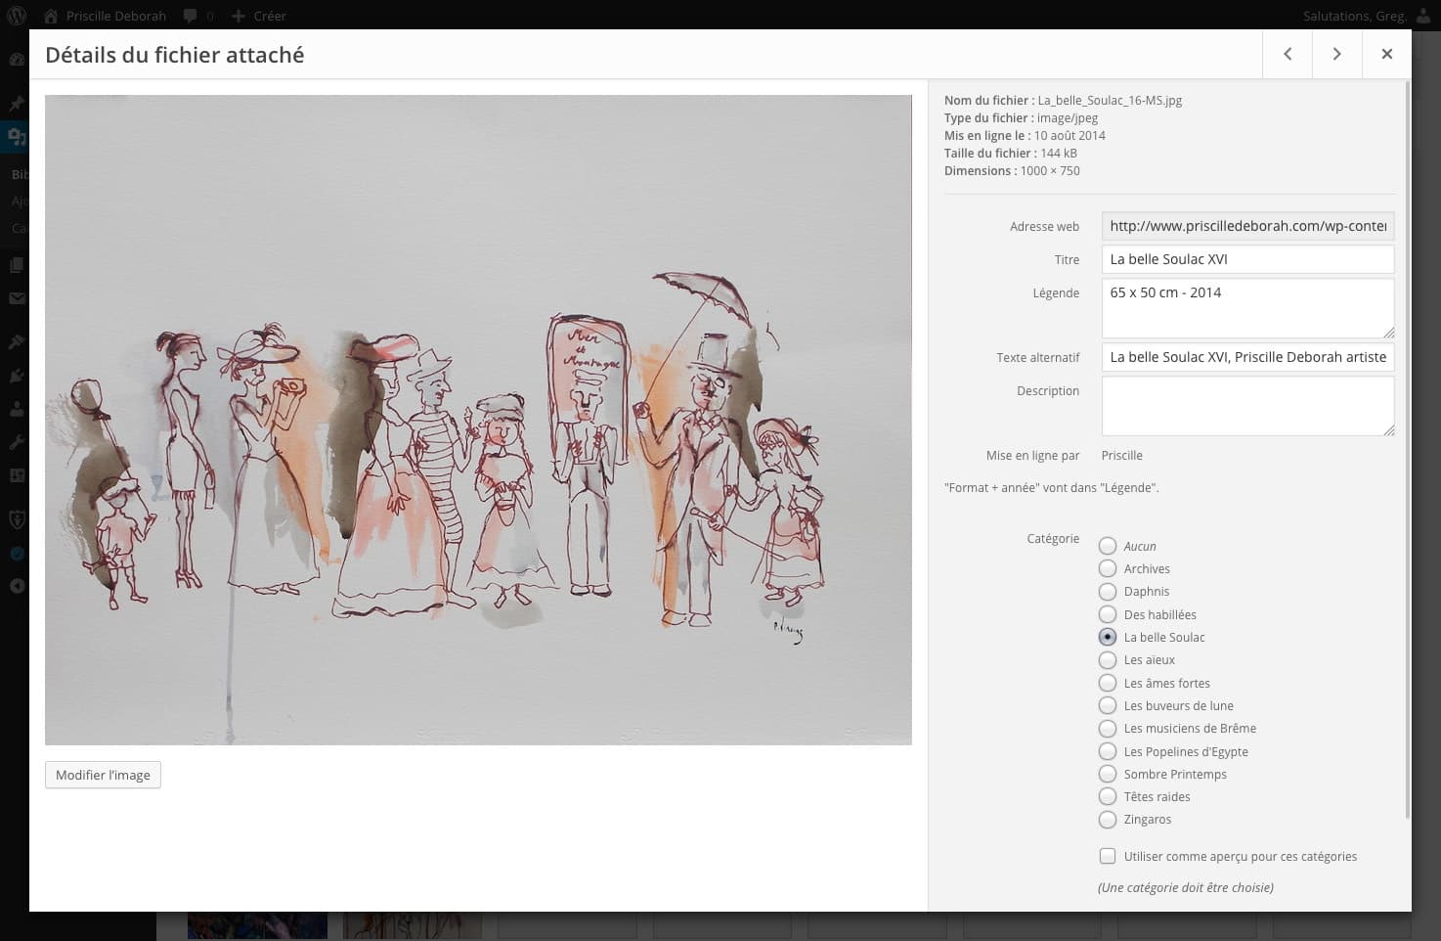Click the wrench Tools icon in the admin sidebar
This screenshot has height=941, width=1441.
tap(17, 442)
